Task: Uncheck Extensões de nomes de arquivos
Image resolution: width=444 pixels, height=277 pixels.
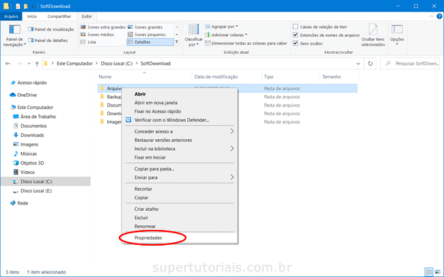Action: (x=295, y=34)
